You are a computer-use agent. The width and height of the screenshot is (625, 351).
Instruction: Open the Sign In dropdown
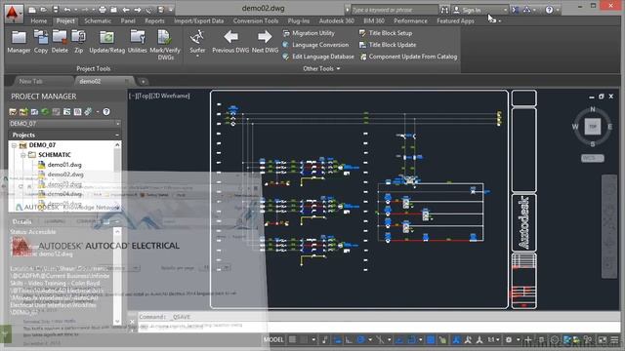coord(505,10)
